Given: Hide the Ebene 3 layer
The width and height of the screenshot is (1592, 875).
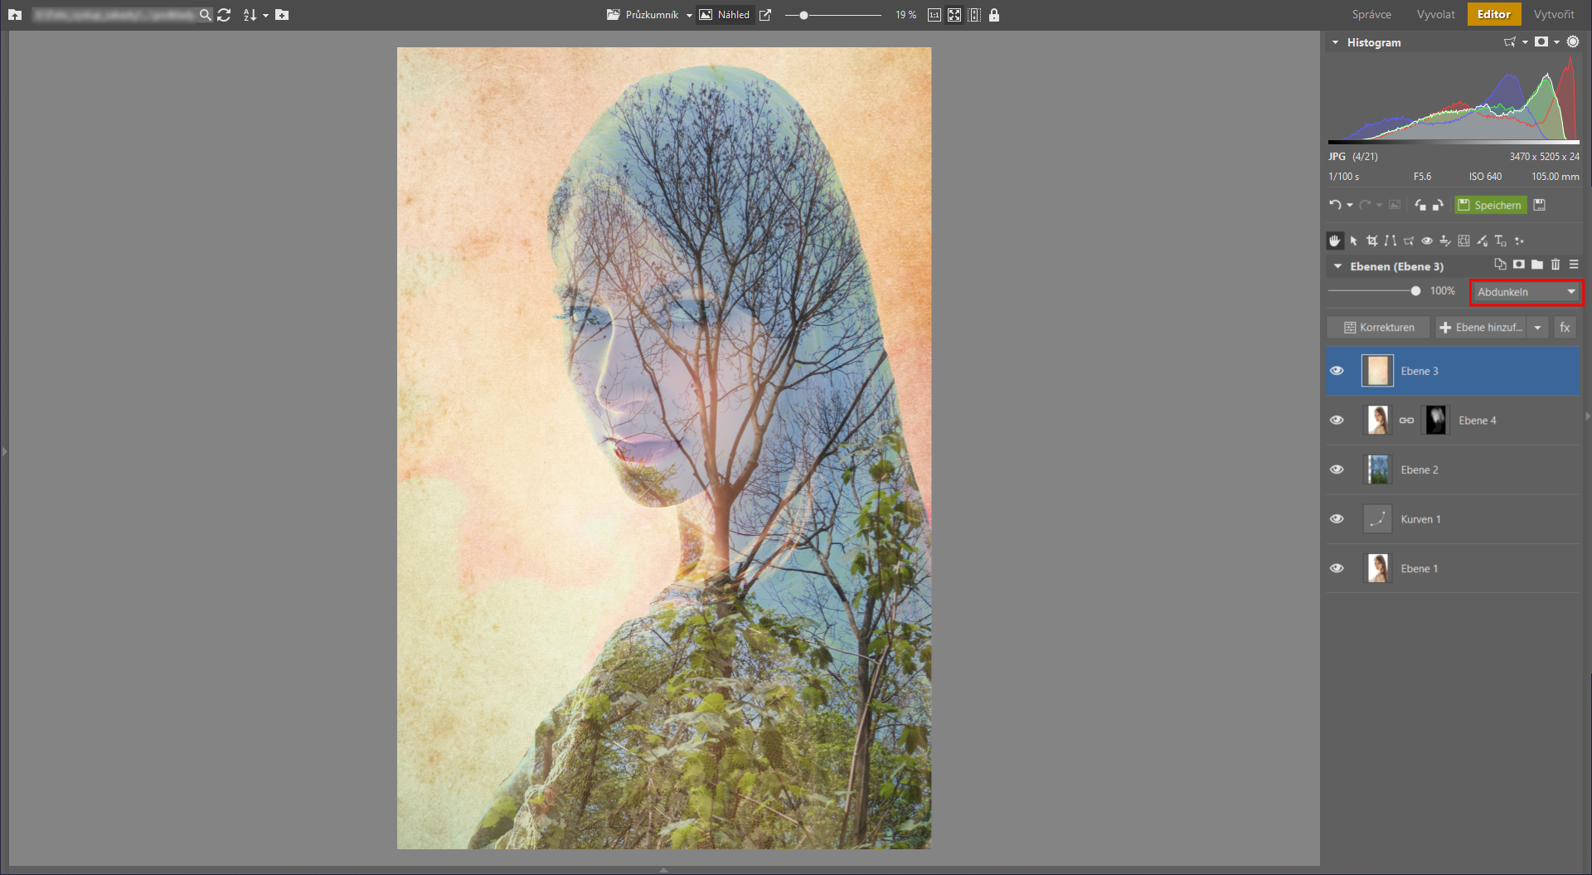Looking at the screenshot, I should tap(1337, 371).
